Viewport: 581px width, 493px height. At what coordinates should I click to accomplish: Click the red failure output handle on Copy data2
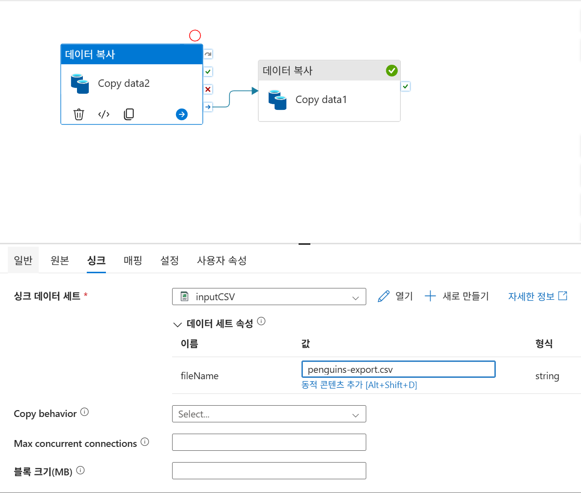pos(208,89)
